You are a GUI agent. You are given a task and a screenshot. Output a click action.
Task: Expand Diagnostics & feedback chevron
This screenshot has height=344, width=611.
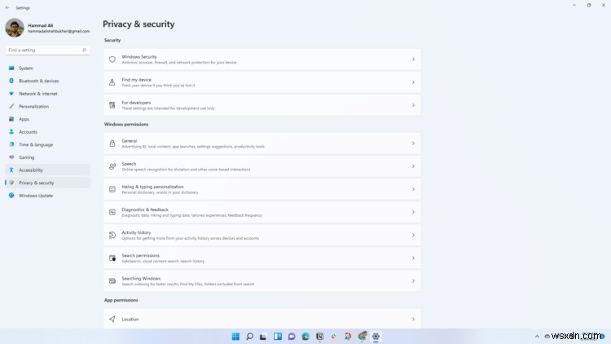coord(413,212)
